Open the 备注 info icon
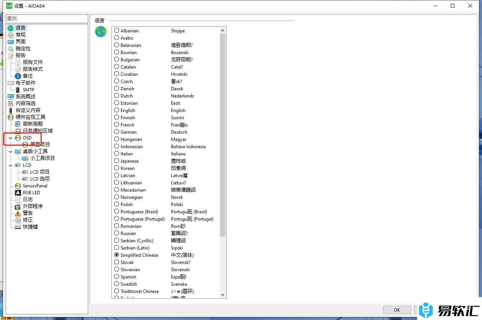The height and width of the screenshot is (320, 482). tap(18, 76)
